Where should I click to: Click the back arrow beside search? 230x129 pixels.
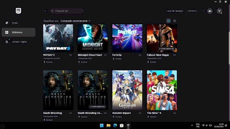[46, 11]
